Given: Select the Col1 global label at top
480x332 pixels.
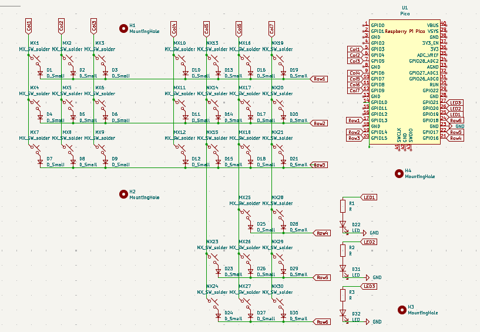Looking at the screenshot, I should pyautogui.click(x=28, y=25).
